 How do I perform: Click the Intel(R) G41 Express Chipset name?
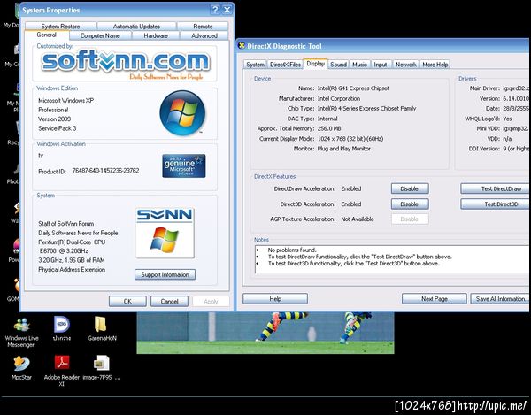tap(353, 88)
